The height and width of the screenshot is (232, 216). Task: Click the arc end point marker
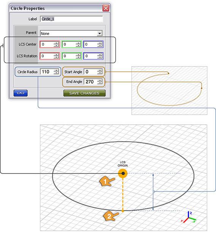click(202, 88)
